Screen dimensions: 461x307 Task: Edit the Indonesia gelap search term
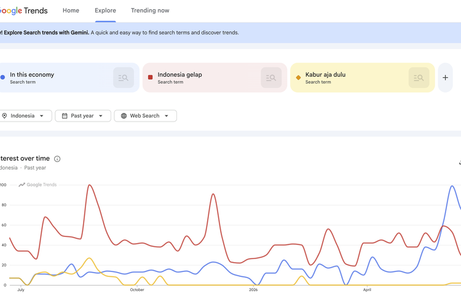179,75
